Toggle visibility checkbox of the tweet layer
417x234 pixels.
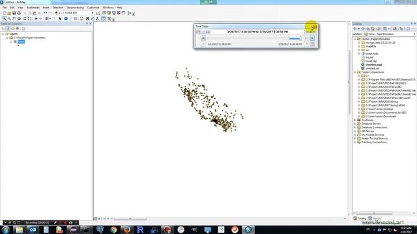click(x=15, y=42)
